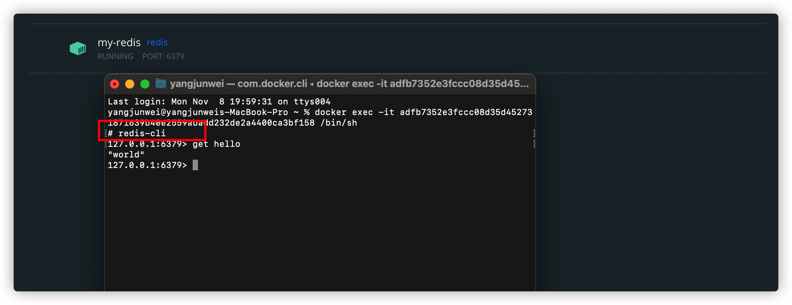Click the right bracket mark beside the redis-cli line
The height and width of the screenshot is (305, 792).
(534, 133)
